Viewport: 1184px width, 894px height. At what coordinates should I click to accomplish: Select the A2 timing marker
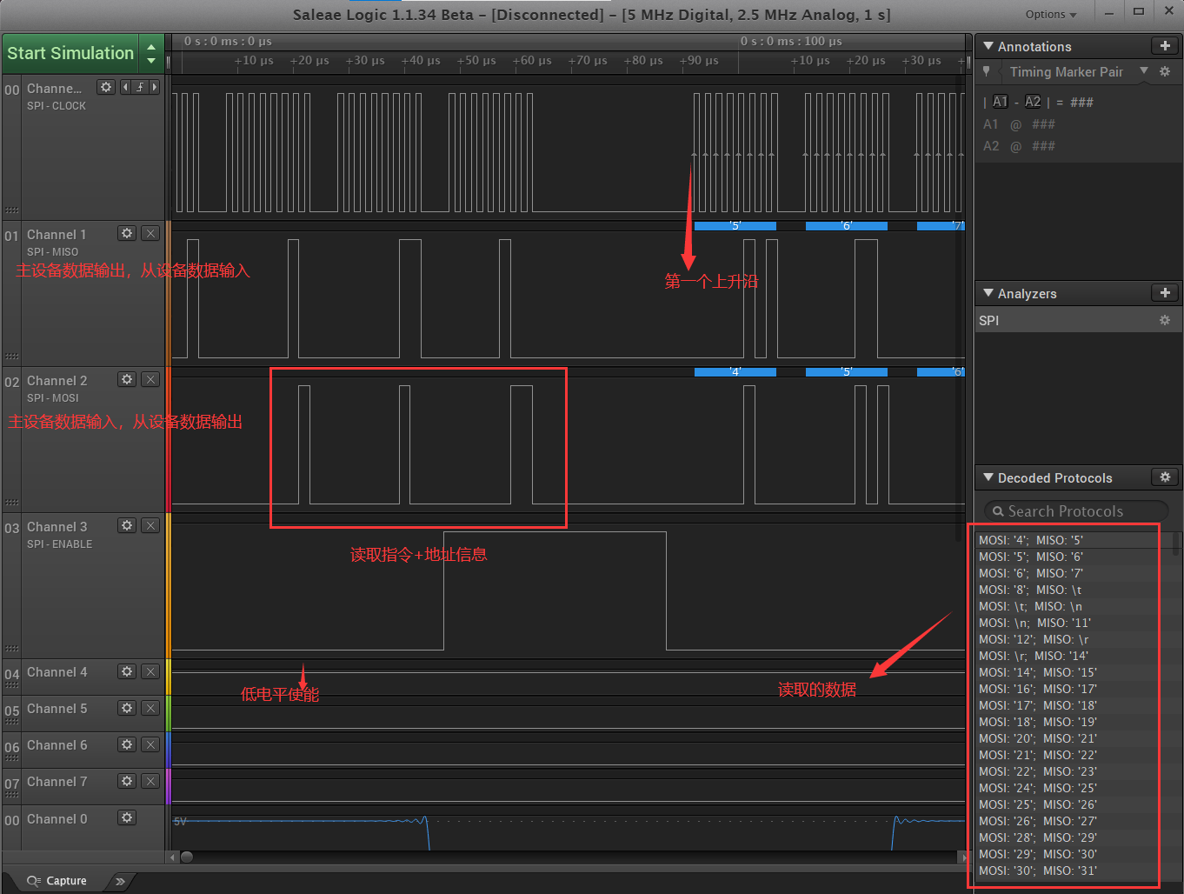pyautogui.click(x=1033, y=101)
